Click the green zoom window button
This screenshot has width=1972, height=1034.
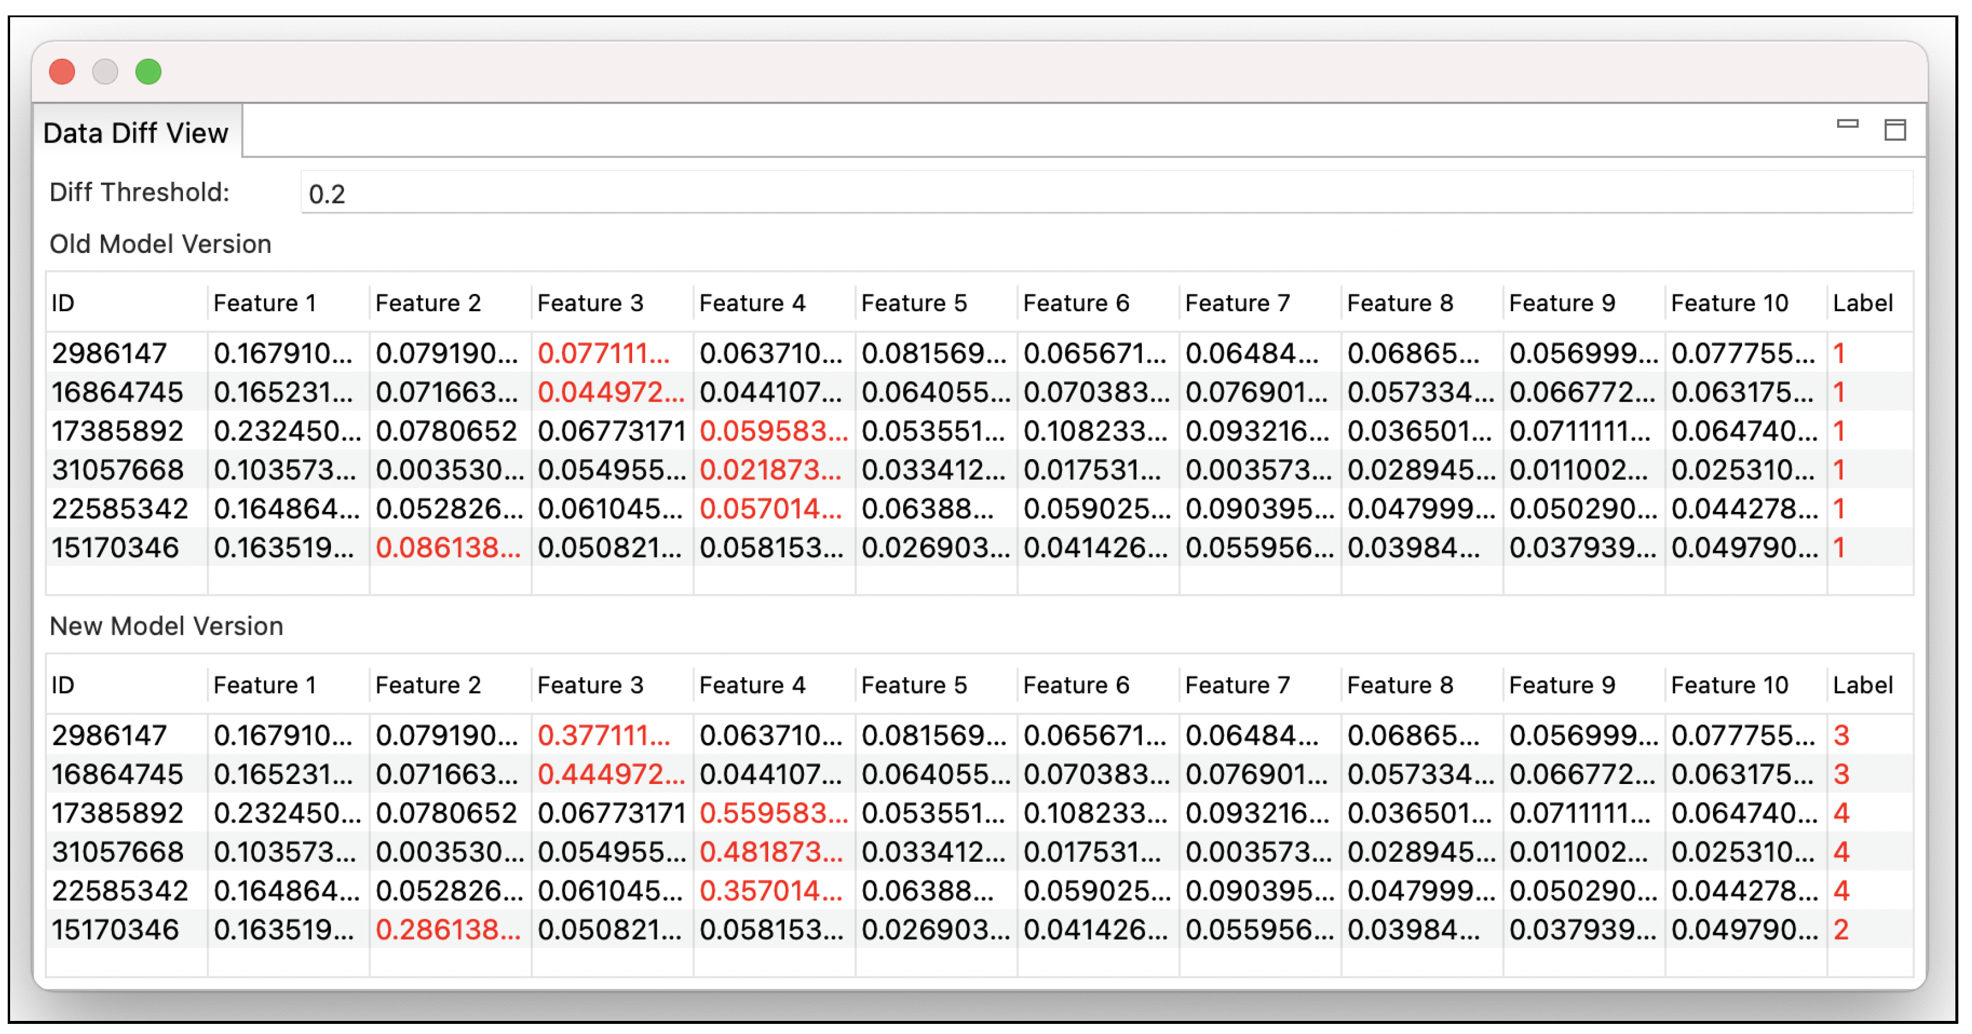(149, 72)
